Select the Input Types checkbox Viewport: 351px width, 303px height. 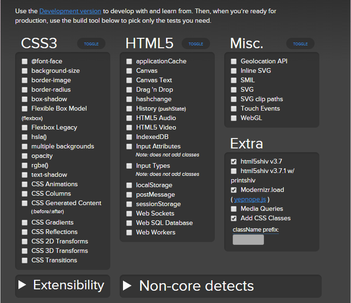pyautogui.click(x=129, y=166)
